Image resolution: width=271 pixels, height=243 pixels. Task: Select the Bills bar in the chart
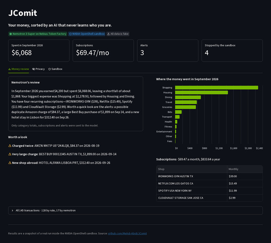coord(178,112)
